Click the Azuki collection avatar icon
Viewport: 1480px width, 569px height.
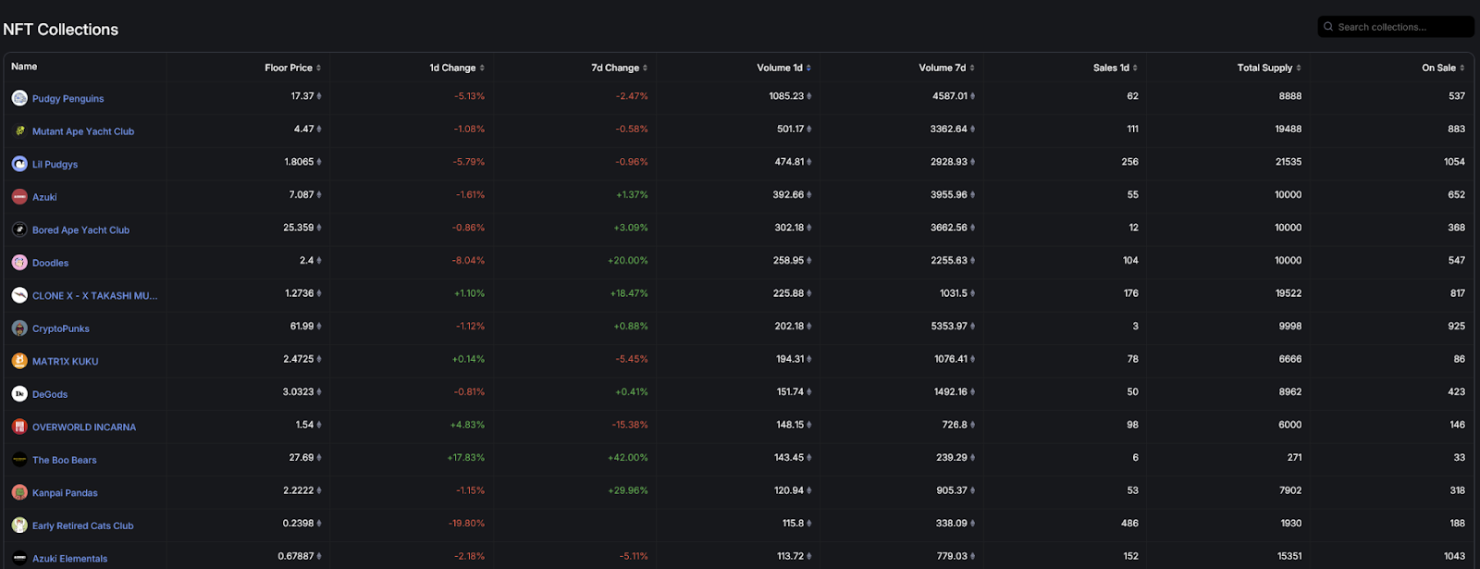(x=19, y=197)
